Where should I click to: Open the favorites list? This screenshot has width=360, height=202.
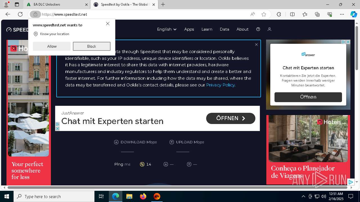click(x=305, y=14)
